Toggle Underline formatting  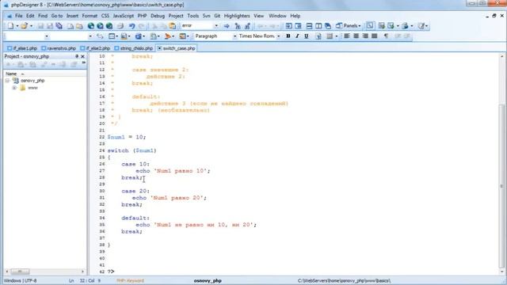click(x=306, y=36)
